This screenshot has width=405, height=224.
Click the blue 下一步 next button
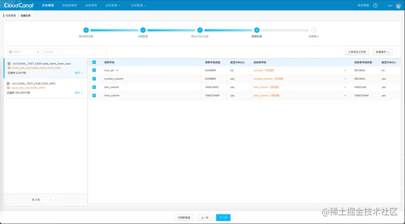coord(223,218)
